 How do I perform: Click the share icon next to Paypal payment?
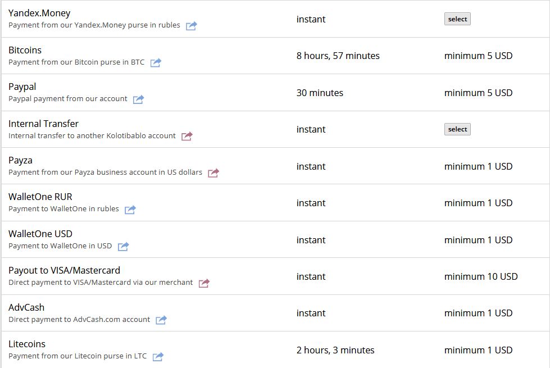coord(138,99)
